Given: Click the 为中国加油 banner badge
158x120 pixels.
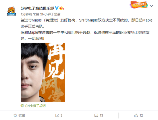Looking at the screenshot, I should point(139,5).
